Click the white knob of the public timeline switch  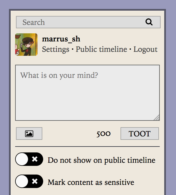[22, 159]
